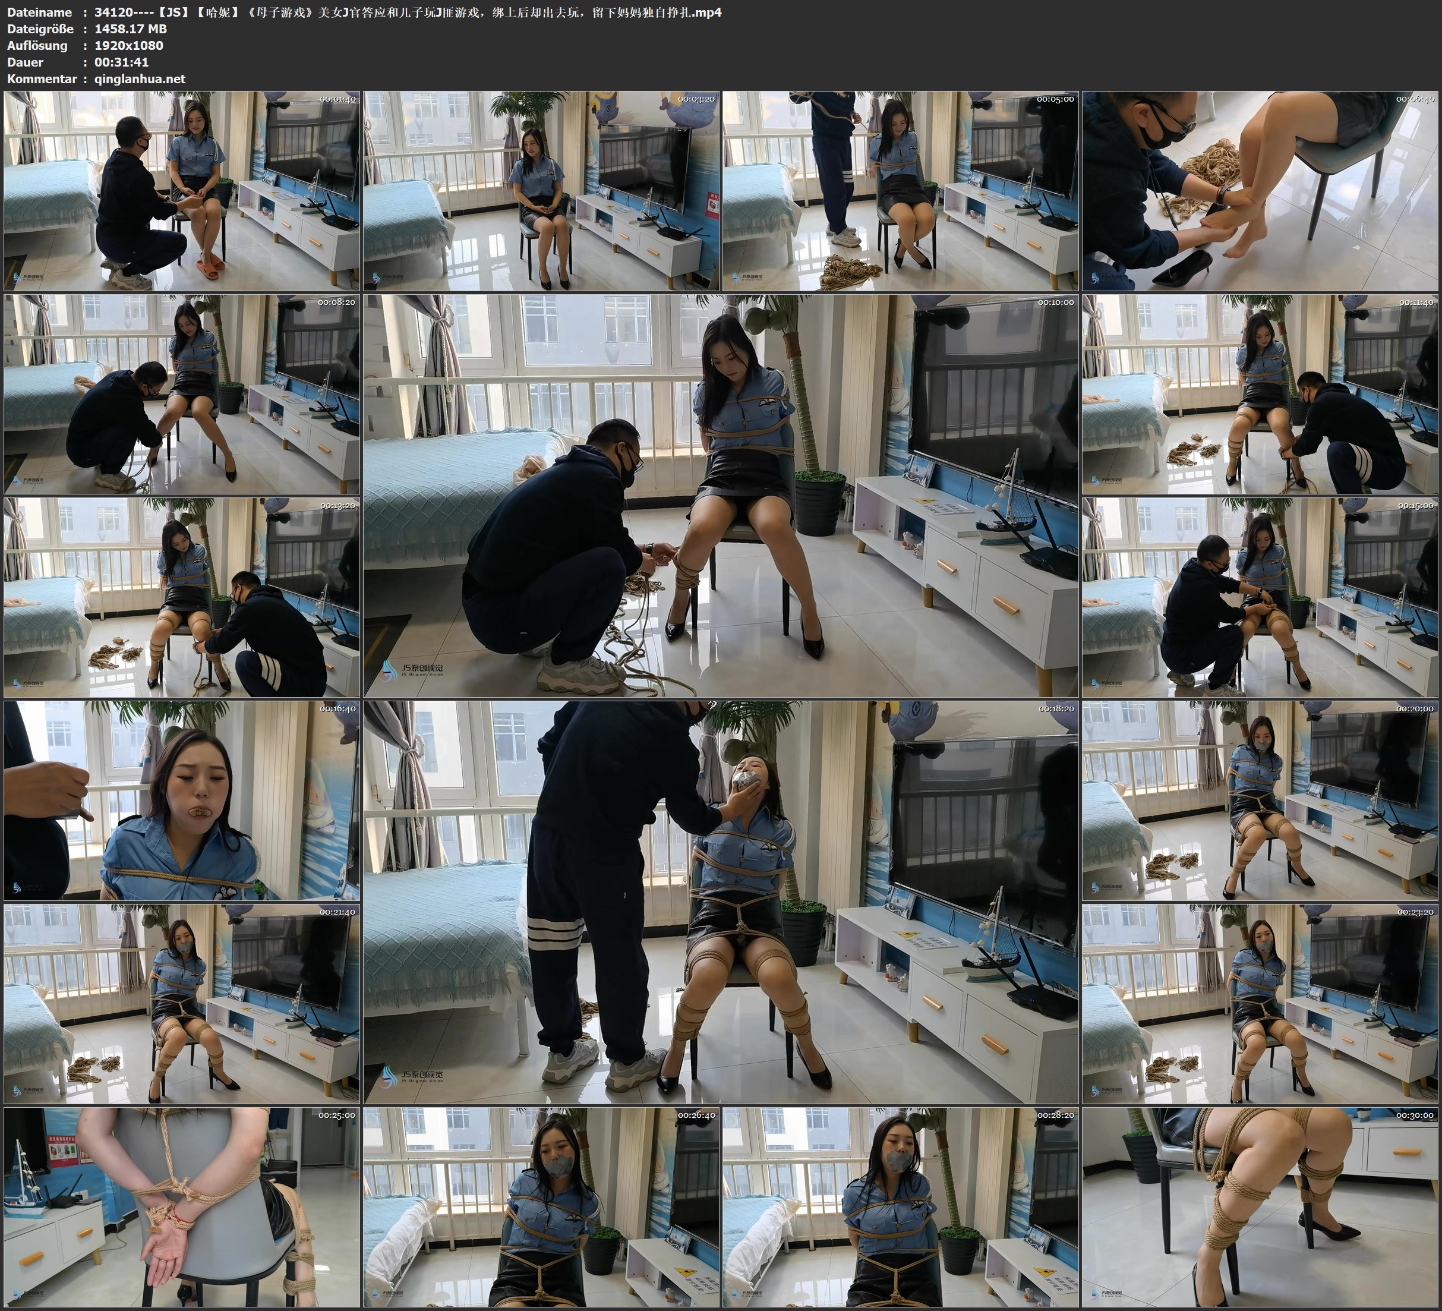The height and width of the screenshot is (1311, 1442).
Task: Click the thumbnail timestamped 00:01:40
Action: coord(182,190)
